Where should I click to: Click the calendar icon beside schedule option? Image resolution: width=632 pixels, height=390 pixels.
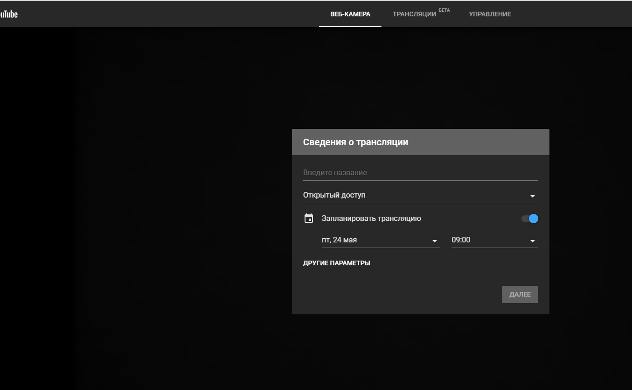pos(309,219)
